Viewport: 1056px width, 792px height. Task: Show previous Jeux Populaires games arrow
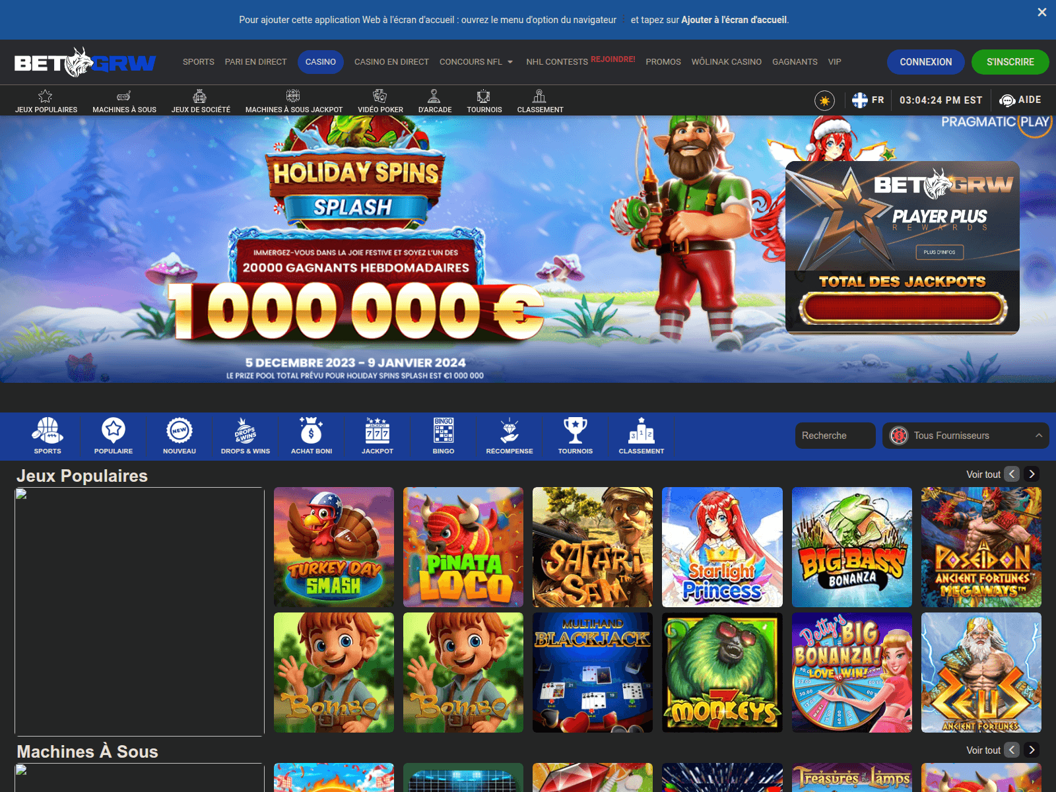[1012, 474]
